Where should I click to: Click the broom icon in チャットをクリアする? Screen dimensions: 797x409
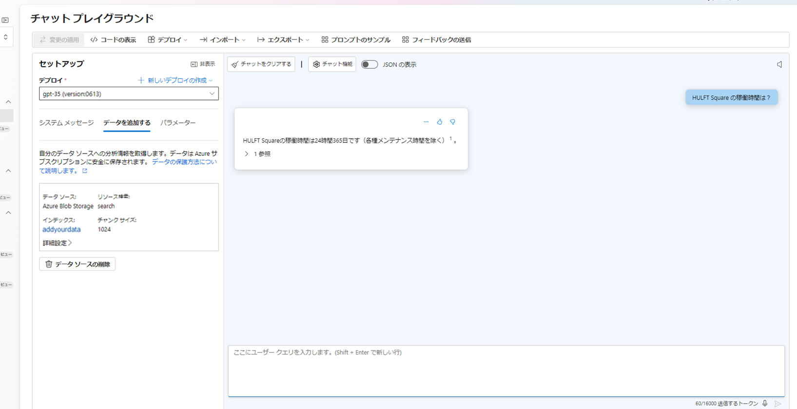tap(235, 64)
